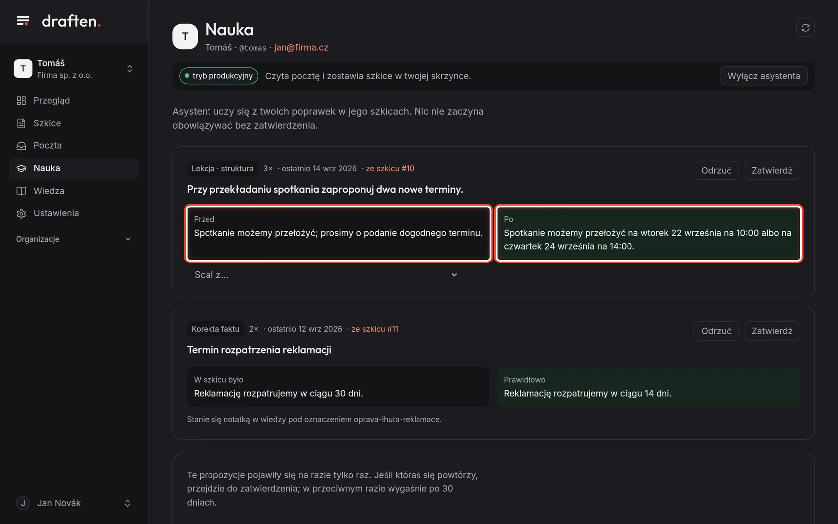This screenshot has width=838, height=524.
Task: Click the hamburger menu icon beside draften logo
Action: [23, 21]
